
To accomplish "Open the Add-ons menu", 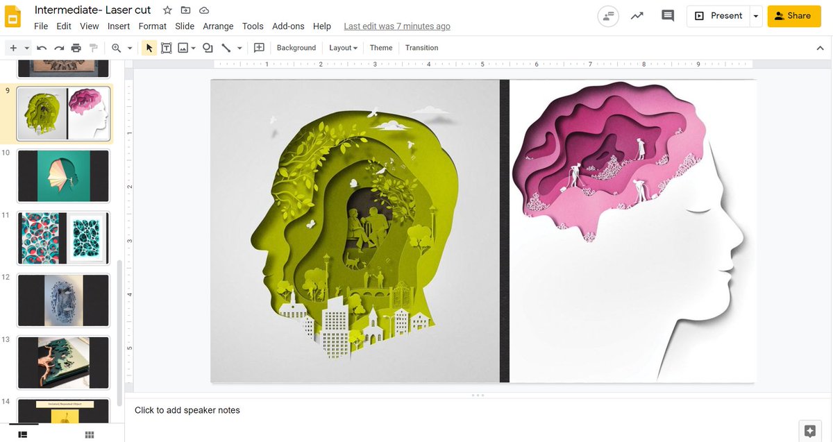I will point(288,26).
